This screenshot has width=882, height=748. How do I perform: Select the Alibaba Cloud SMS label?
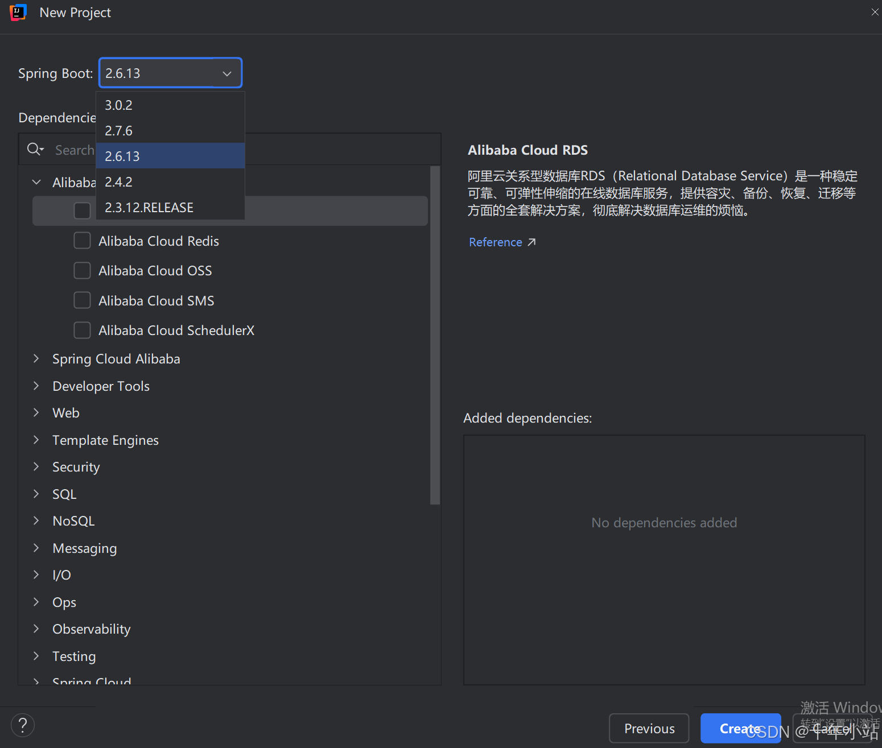156,301
